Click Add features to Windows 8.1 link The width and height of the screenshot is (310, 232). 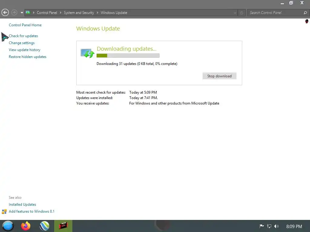tap(31, 211)
